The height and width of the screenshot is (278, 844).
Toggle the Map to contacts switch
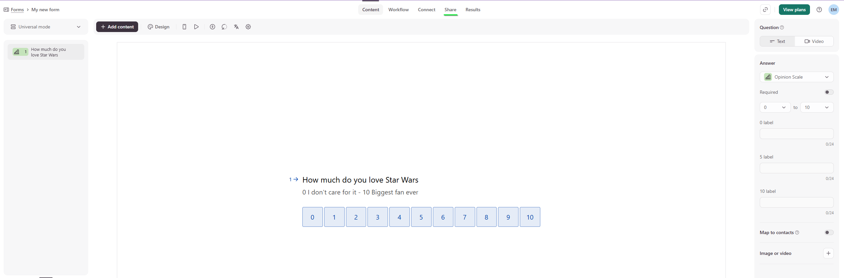[x=829, y=232]
